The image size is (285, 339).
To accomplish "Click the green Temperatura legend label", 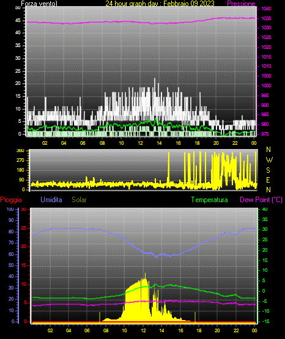I will pyautogui.click(x=210, y=200).
